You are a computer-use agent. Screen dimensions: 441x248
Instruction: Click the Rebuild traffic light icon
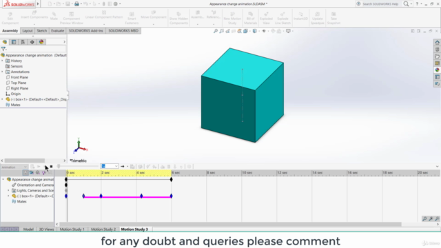(x=103, y=4)
